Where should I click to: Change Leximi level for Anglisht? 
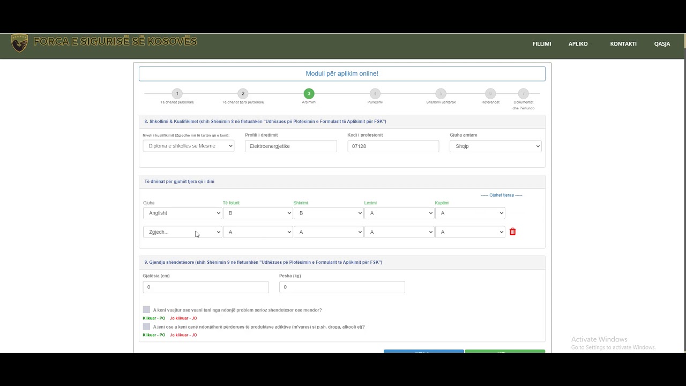[x=399, y=213]
